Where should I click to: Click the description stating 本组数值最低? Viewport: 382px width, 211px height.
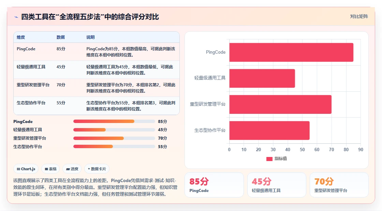(x=130, y=70)
